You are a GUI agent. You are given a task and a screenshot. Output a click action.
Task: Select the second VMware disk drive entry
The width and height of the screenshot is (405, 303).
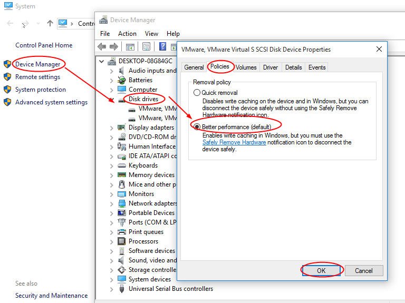158,118
